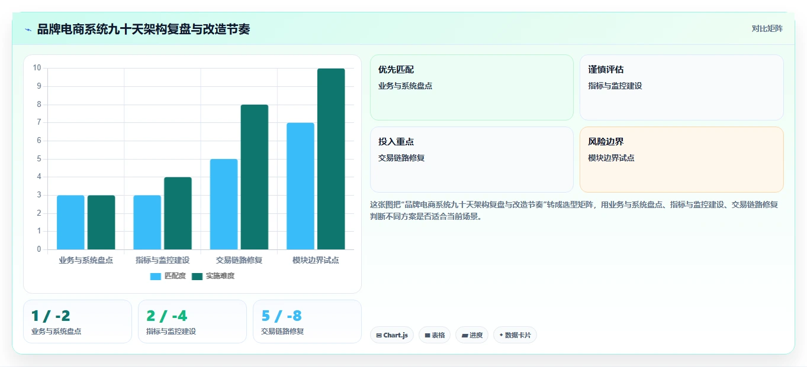Click the y-axis tick value 5
Screen dimensions: 807x367
pos(39,158)
